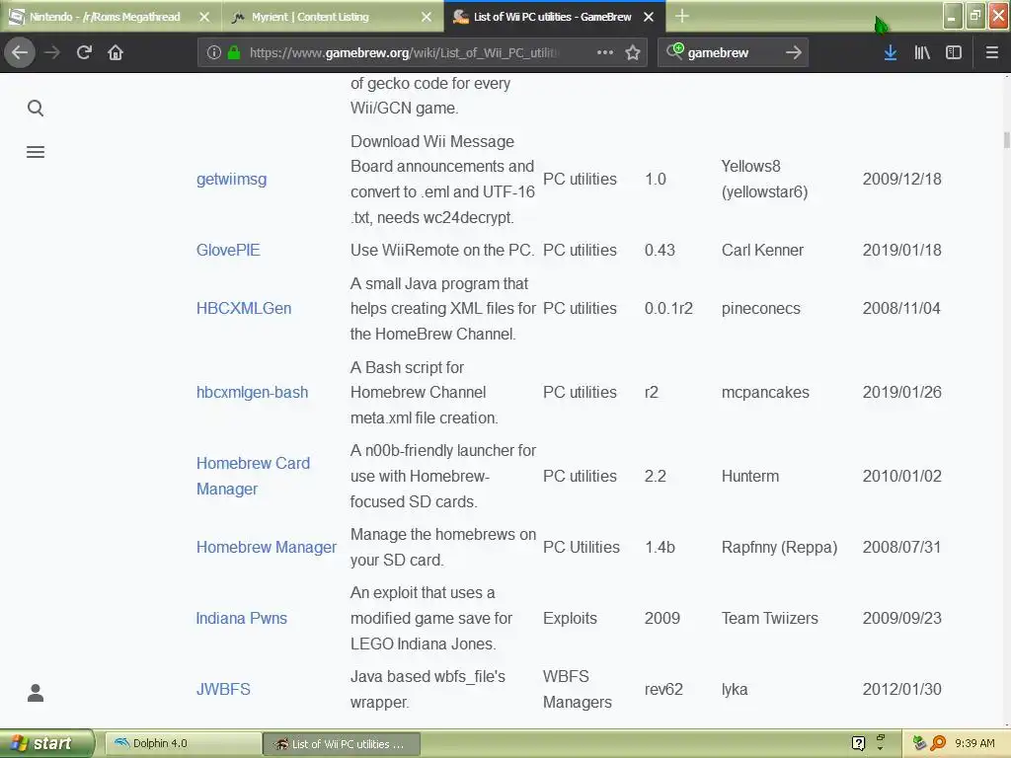Click the green secure padlock icon

point(233,53)
